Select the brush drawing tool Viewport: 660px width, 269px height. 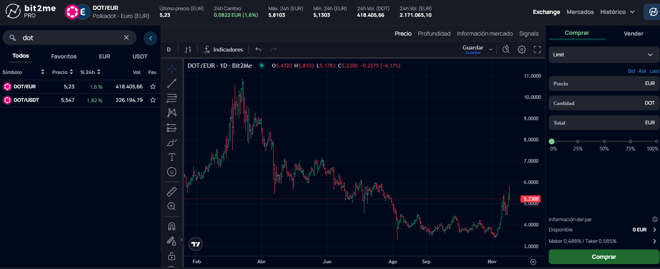click(172, 142)
